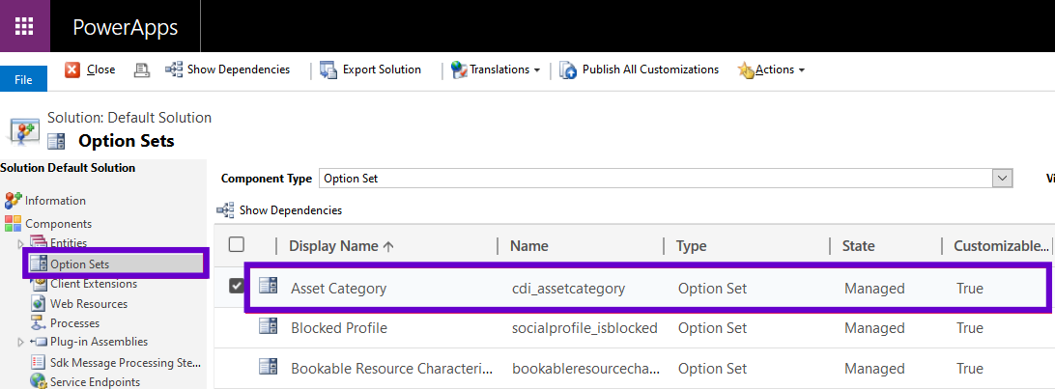The width and height of the screenshot is (1055, 389).
Task: Select Option Sets in the tree
Action: (79, 264)
